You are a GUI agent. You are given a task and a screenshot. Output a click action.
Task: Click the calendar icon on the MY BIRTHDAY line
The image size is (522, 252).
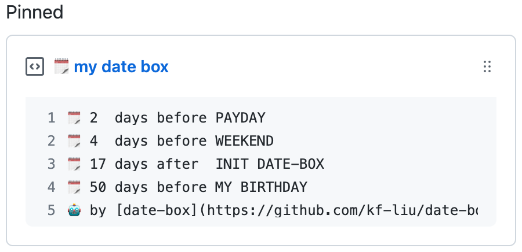point(74,188)
